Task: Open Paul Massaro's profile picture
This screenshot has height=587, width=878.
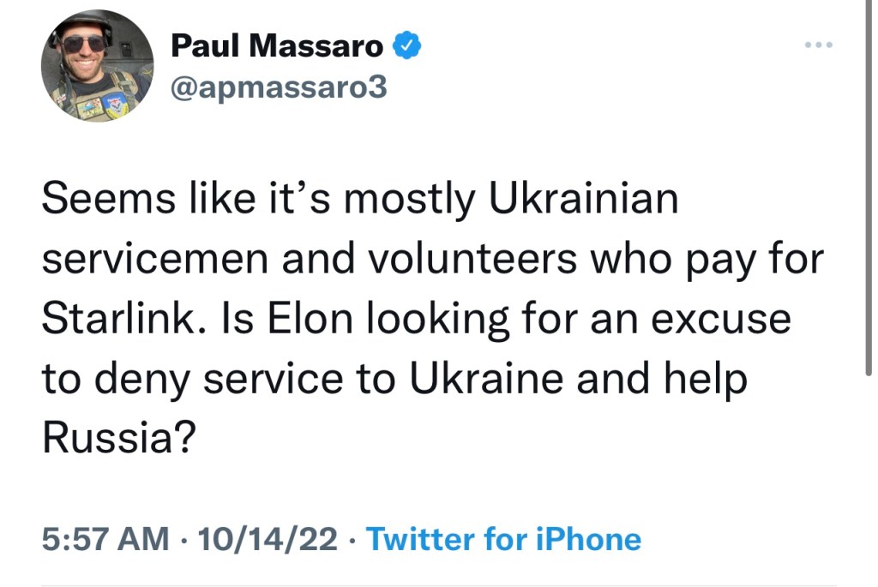Action: [97, 66]
